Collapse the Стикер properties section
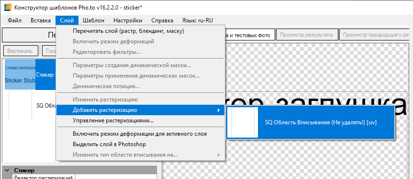413x179 pixels. 7,170
